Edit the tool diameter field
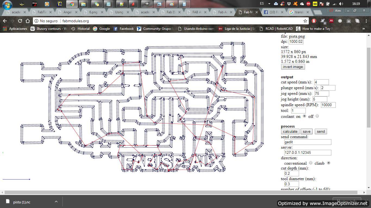The height and width of the screenshot is (208, 371). (291, 184)
